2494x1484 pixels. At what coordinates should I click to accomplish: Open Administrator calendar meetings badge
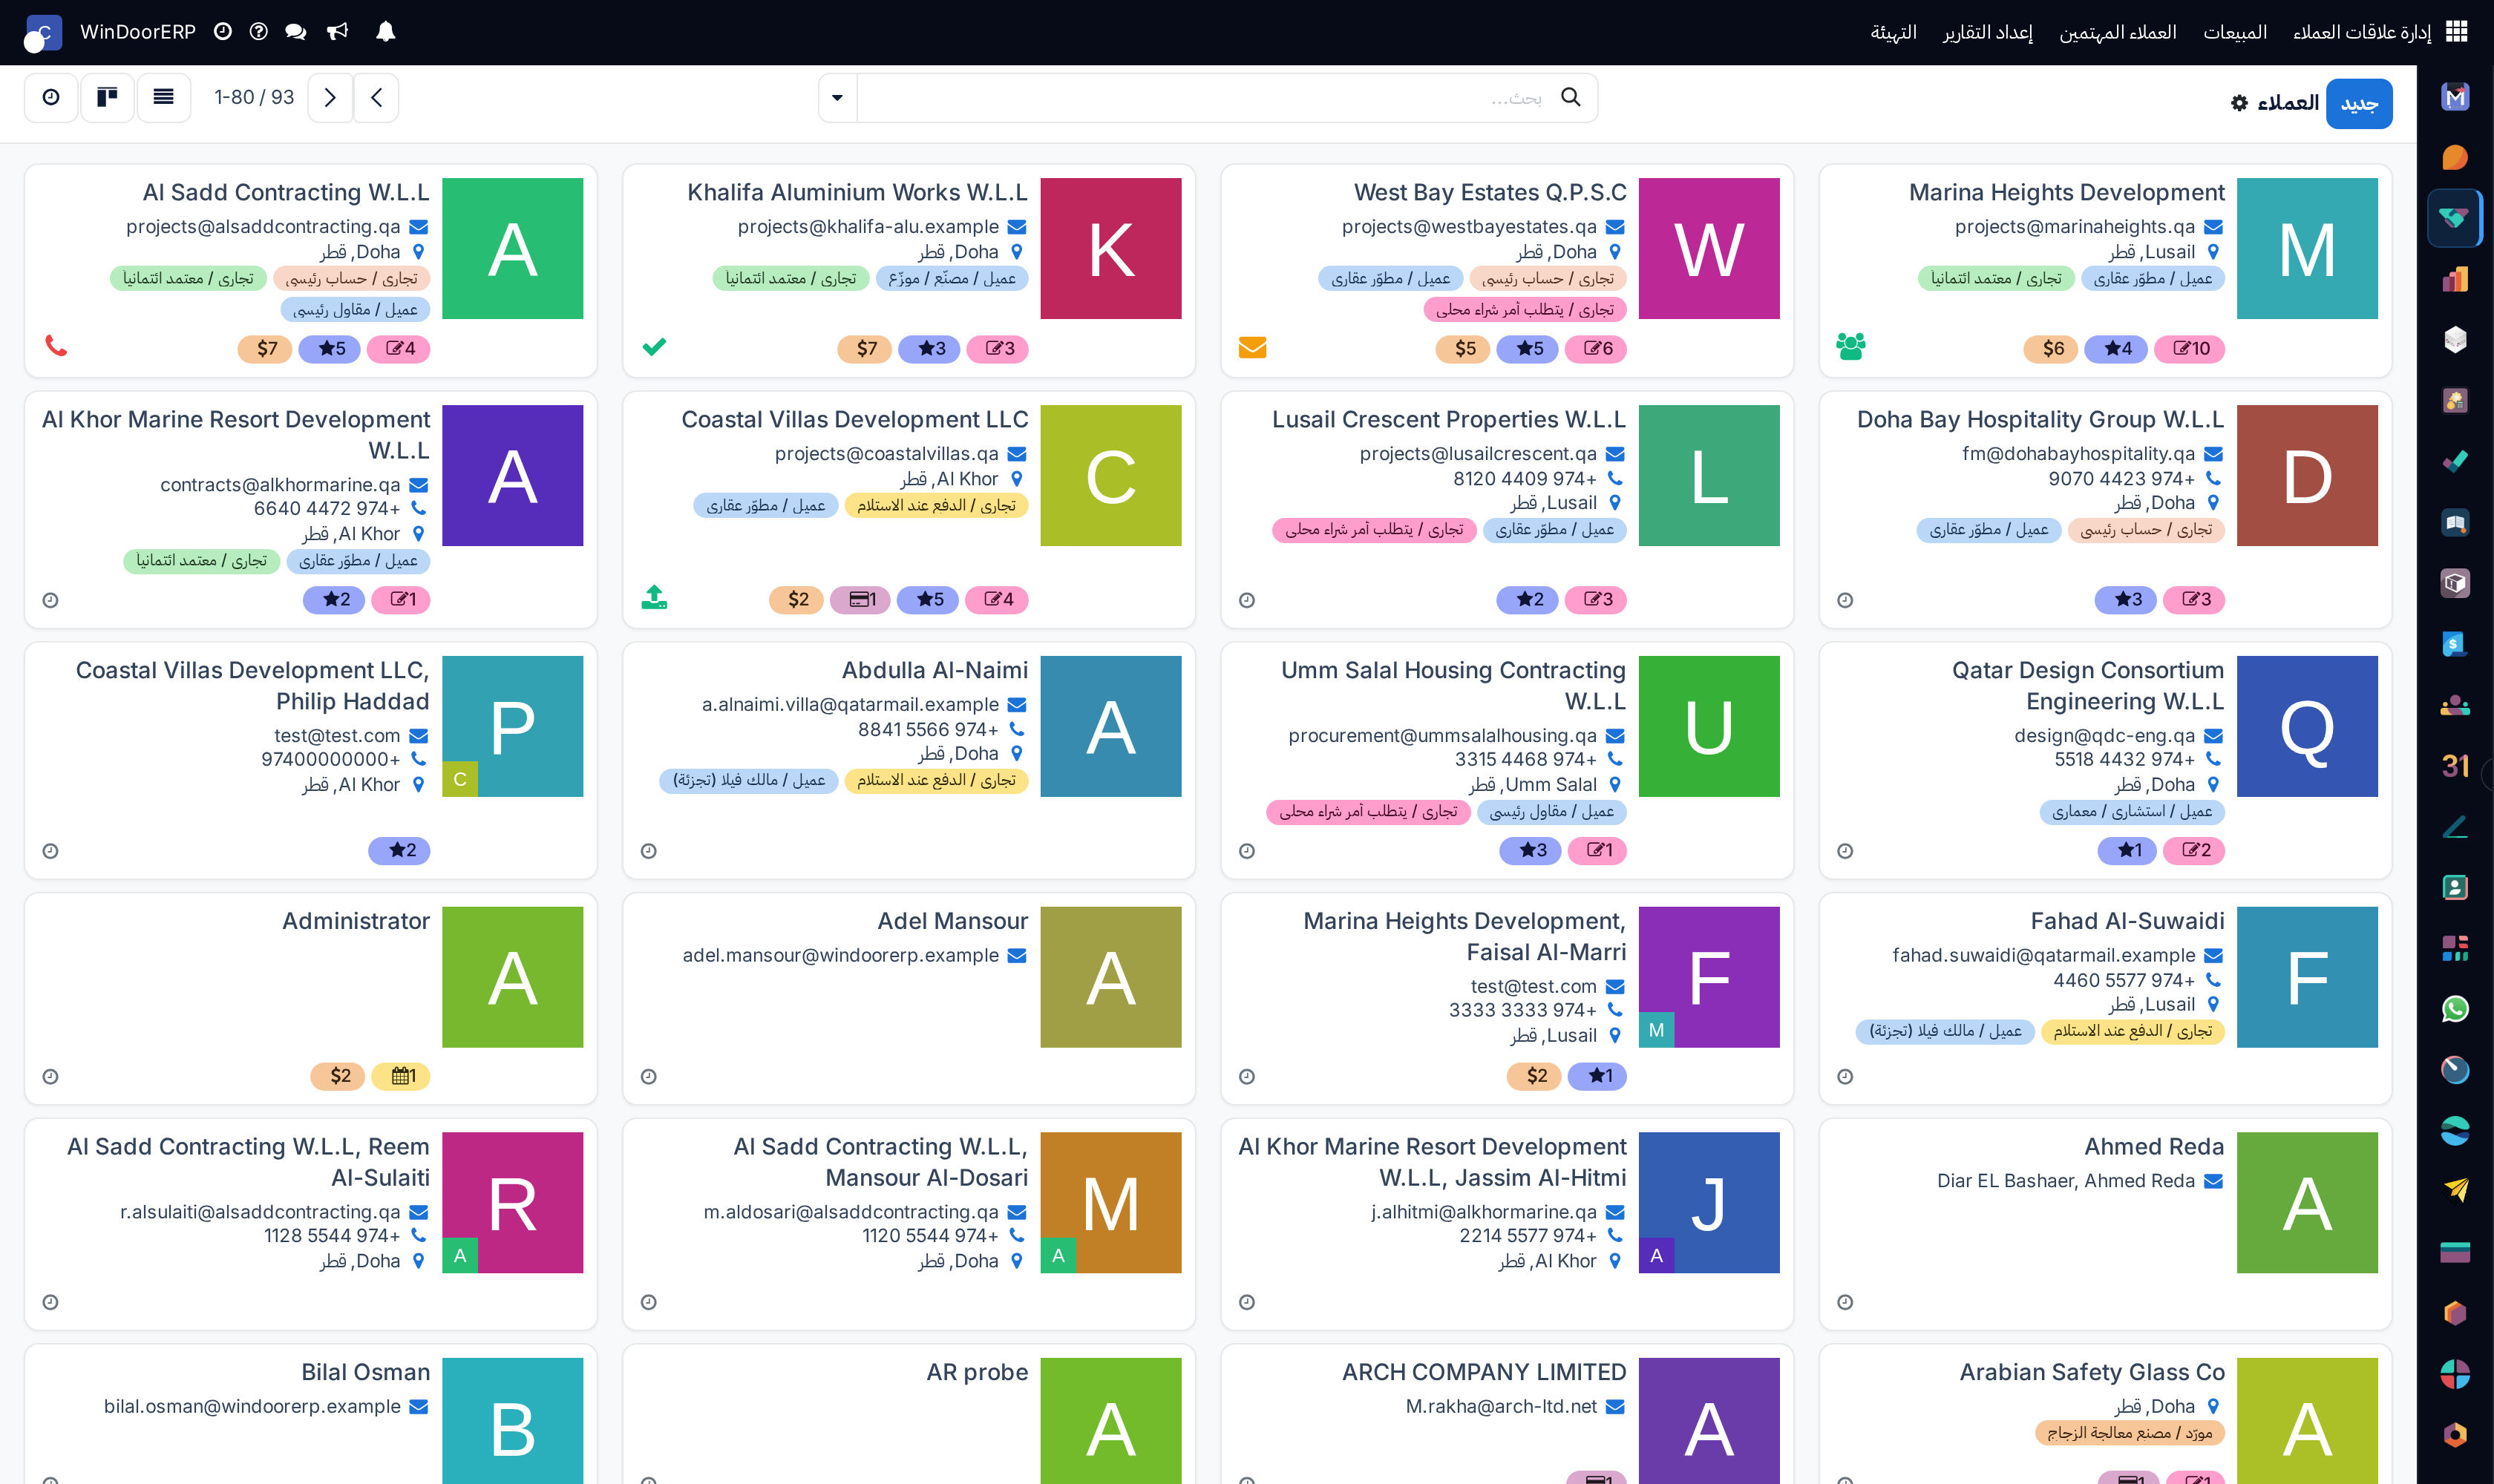point(401,1076)
